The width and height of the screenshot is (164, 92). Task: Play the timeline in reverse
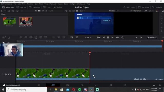click(x=104, y=38)
